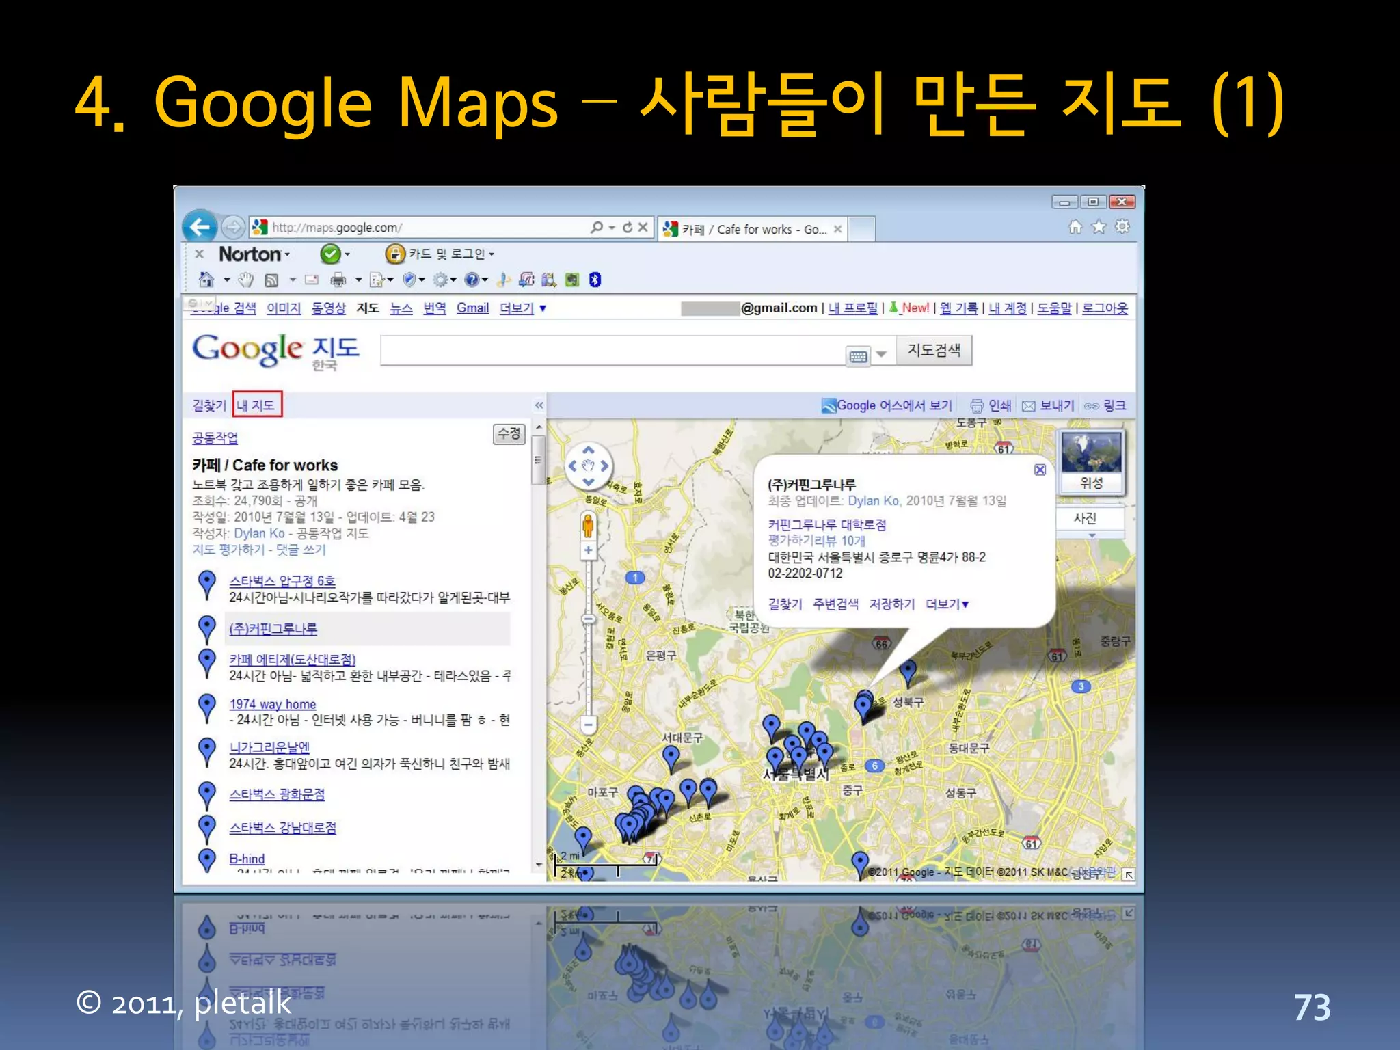Click the 사진 photos layer button
This screenshot has width=1400, height=1050.
[x=1089, y=518]
